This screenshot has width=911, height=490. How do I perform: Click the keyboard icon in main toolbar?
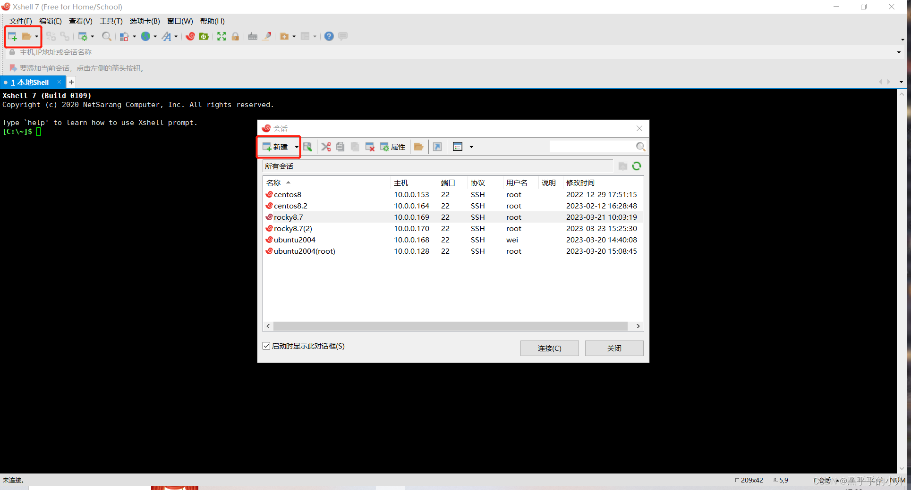point(253,36)
